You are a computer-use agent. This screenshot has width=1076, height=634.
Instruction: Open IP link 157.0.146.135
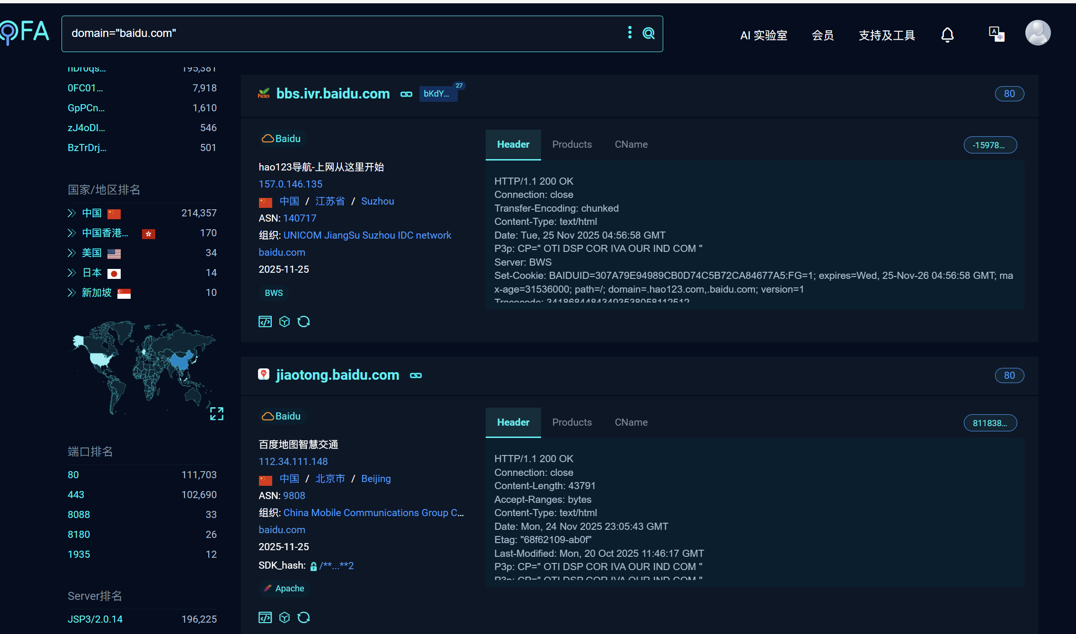point(290,184)
